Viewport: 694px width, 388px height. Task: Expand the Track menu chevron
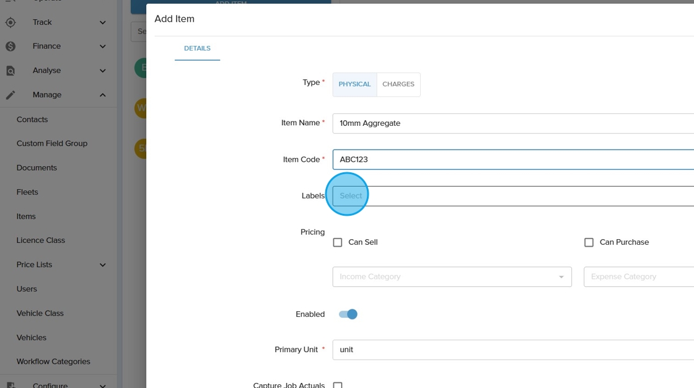(x=103, y=22)
